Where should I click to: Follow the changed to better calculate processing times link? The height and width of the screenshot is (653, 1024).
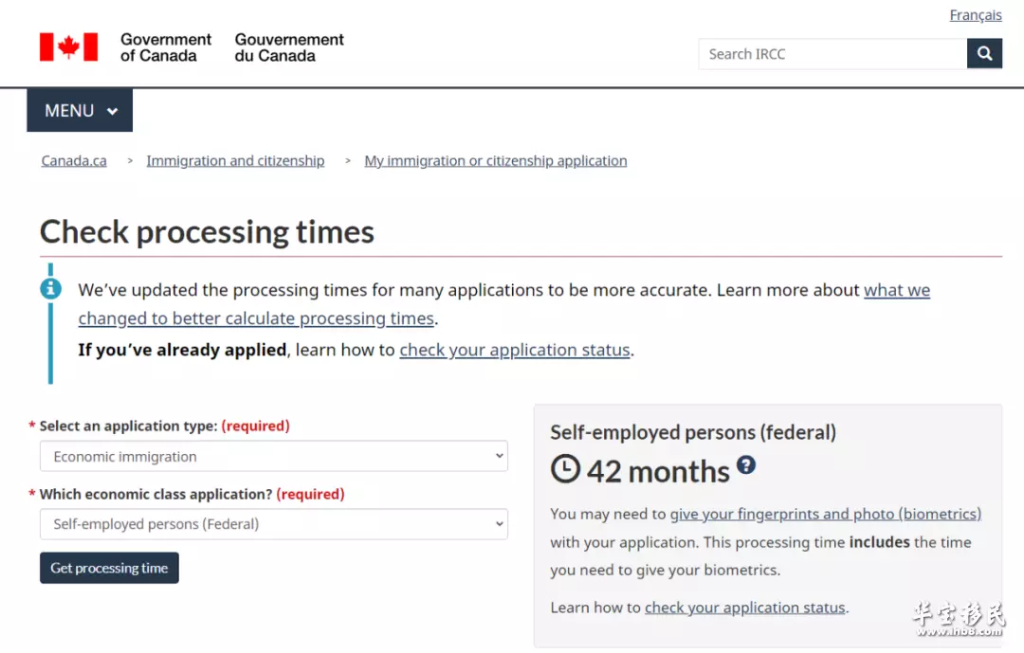(256, 318)
